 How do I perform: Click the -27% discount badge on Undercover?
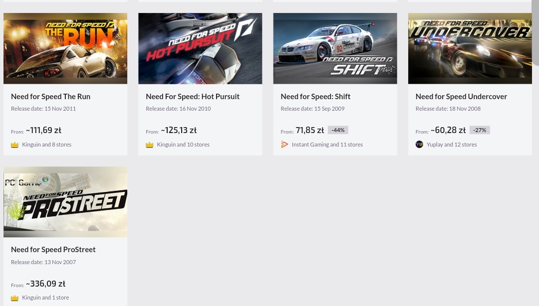(x=480, y=130)
